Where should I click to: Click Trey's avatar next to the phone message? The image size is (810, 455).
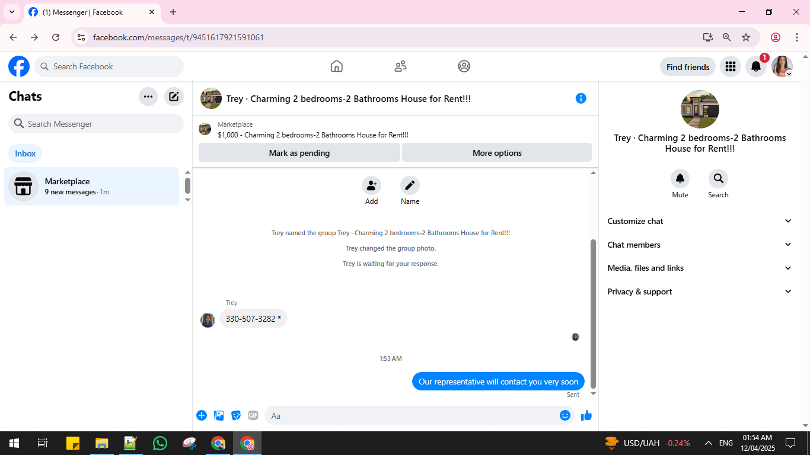click(x=208, y=320)
